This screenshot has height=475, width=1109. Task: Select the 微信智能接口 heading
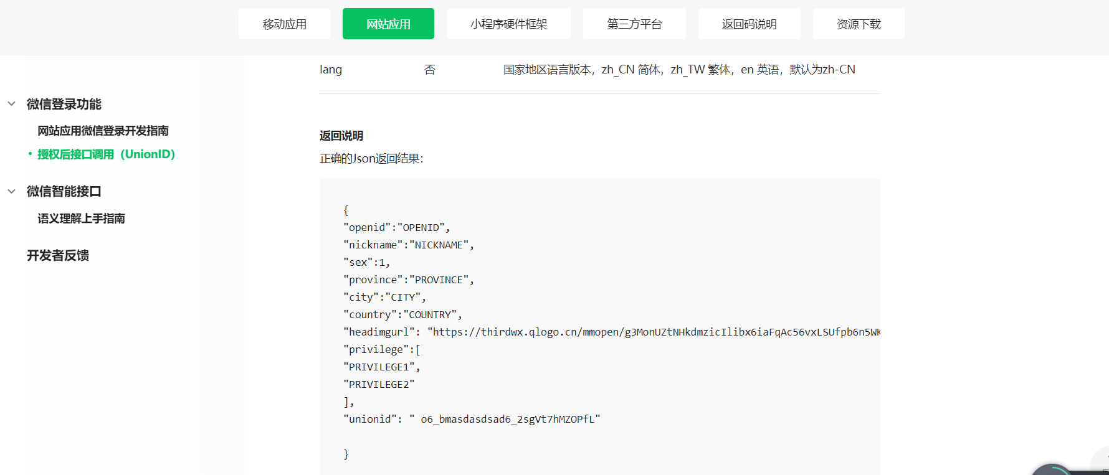click(64, 191)
